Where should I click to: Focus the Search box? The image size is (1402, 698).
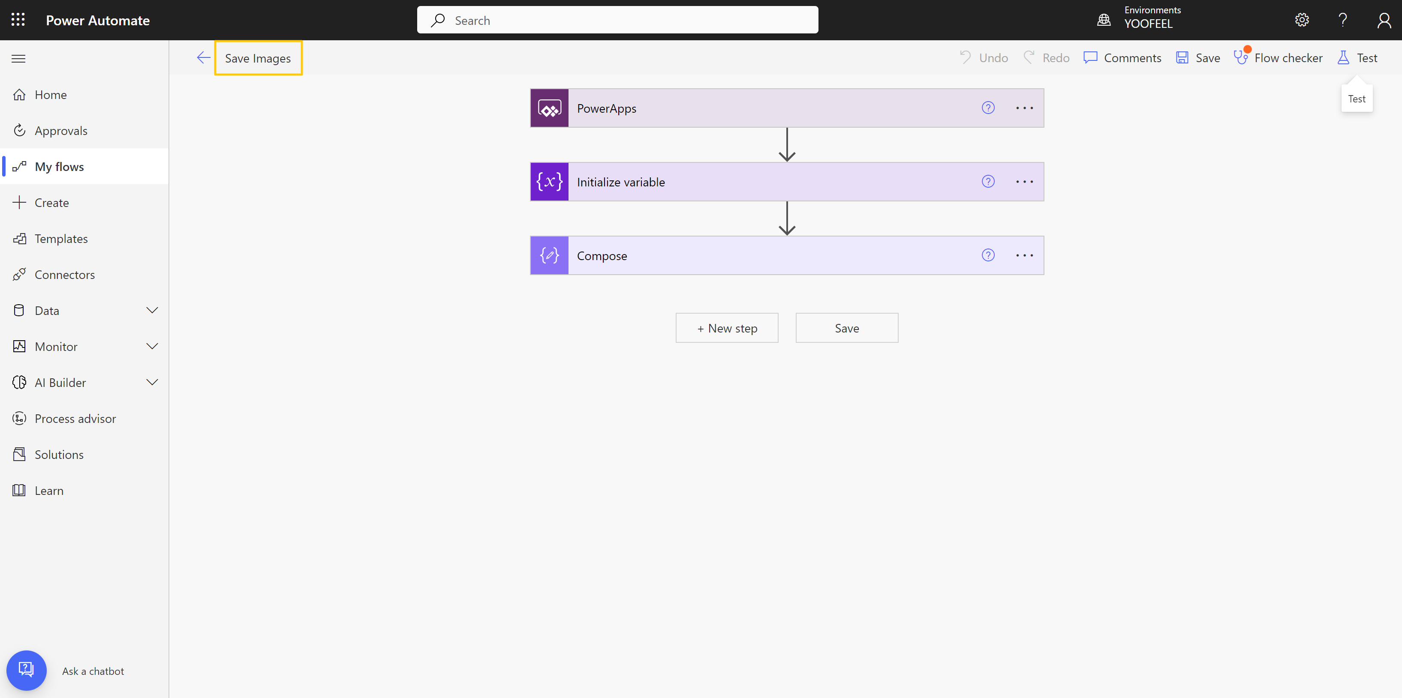[x=617, y=20]
